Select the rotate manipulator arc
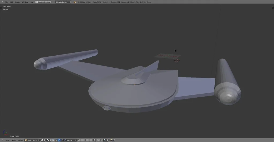This screenshot has width=274, height=142. pos(62,140)
